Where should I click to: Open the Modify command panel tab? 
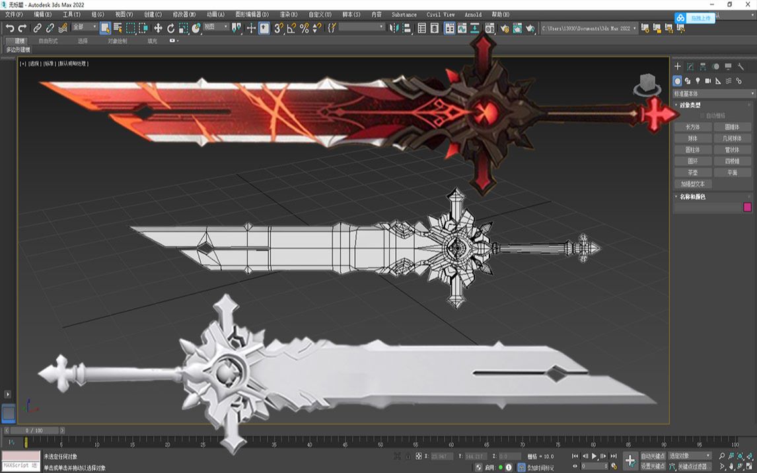[690, 67]
